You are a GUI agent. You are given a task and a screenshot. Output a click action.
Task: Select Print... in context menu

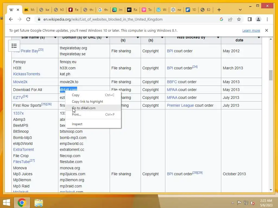93,115
